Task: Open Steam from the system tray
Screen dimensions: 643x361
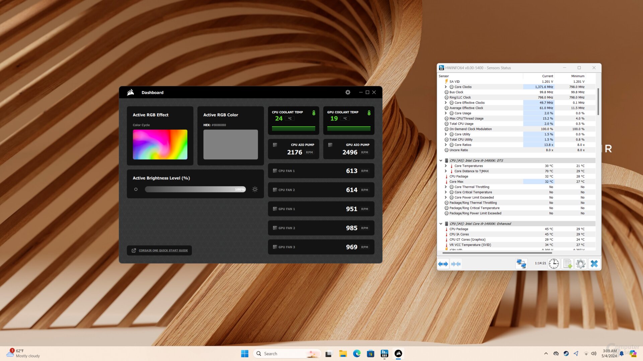Action: [x=566, y=354]
